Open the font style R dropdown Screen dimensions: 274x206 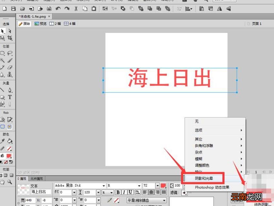[139, 186]
